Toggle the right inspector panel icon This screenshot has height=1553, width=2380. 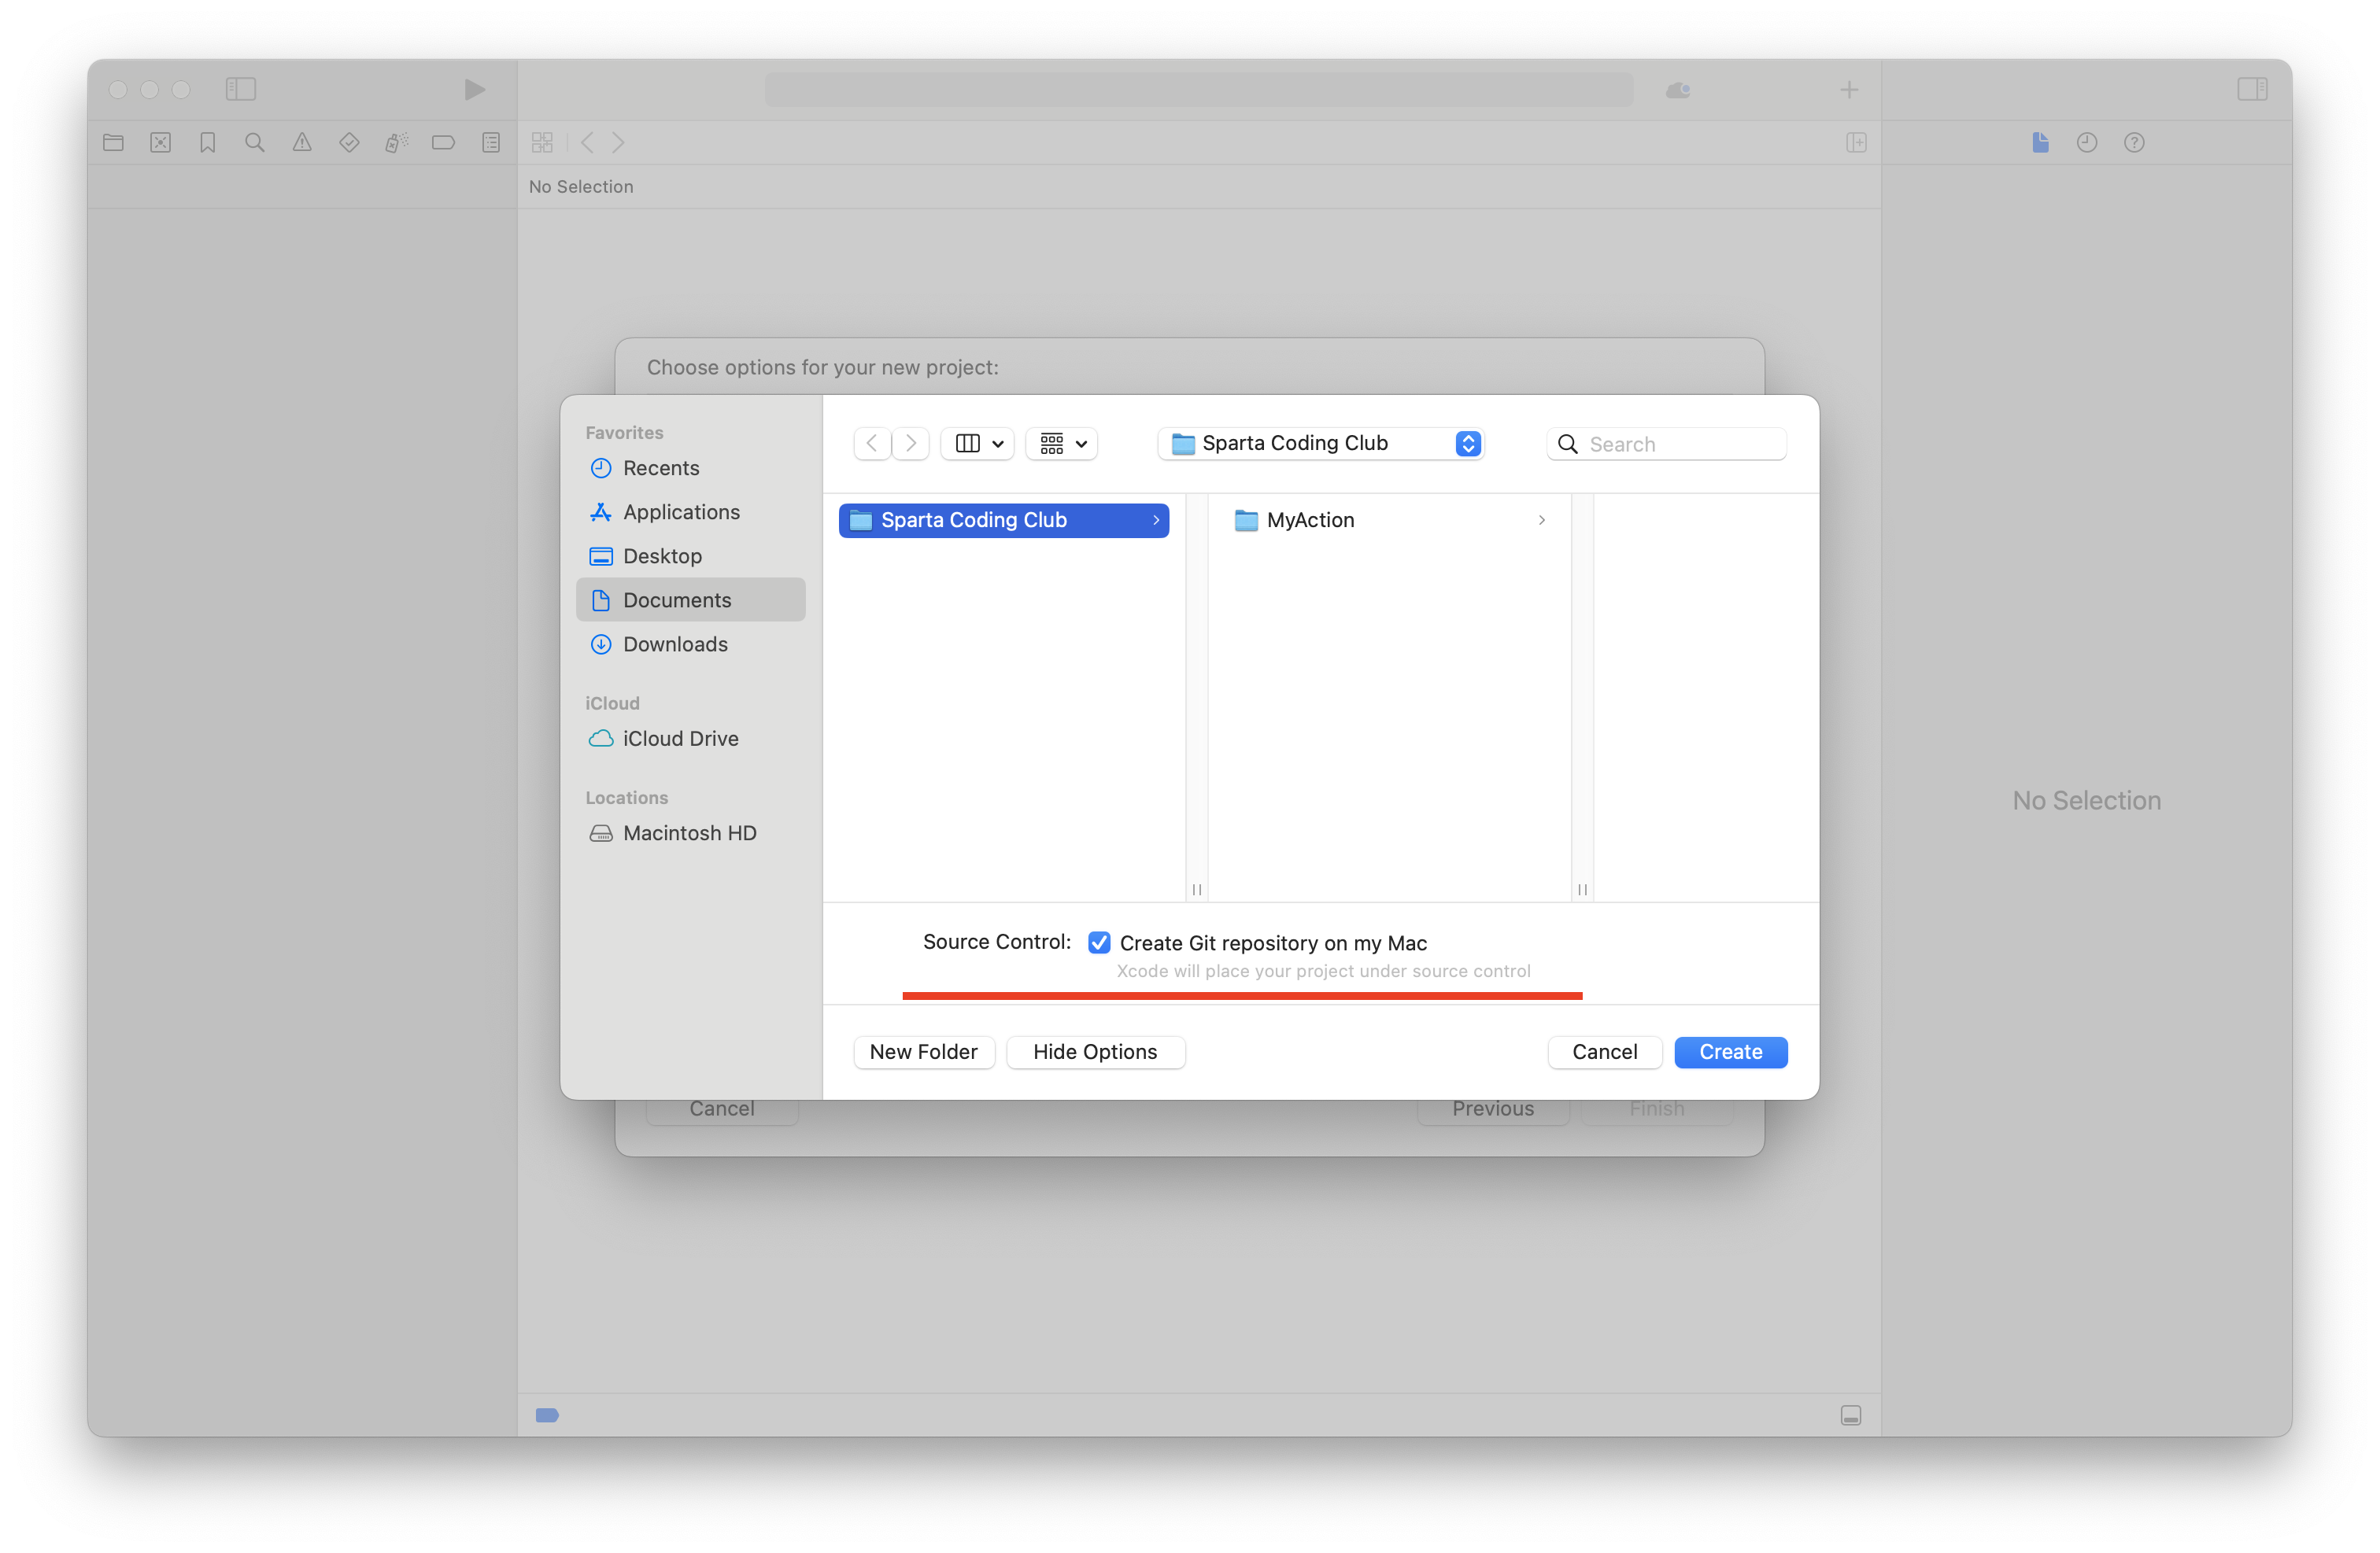coord(2252,90)
